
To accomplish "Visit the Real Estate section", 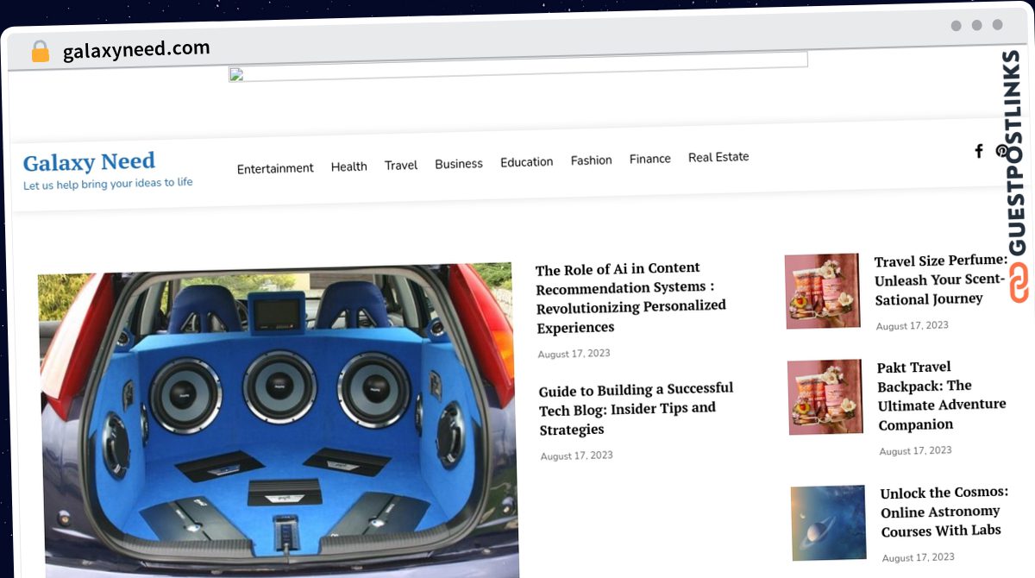I will 718,157.
